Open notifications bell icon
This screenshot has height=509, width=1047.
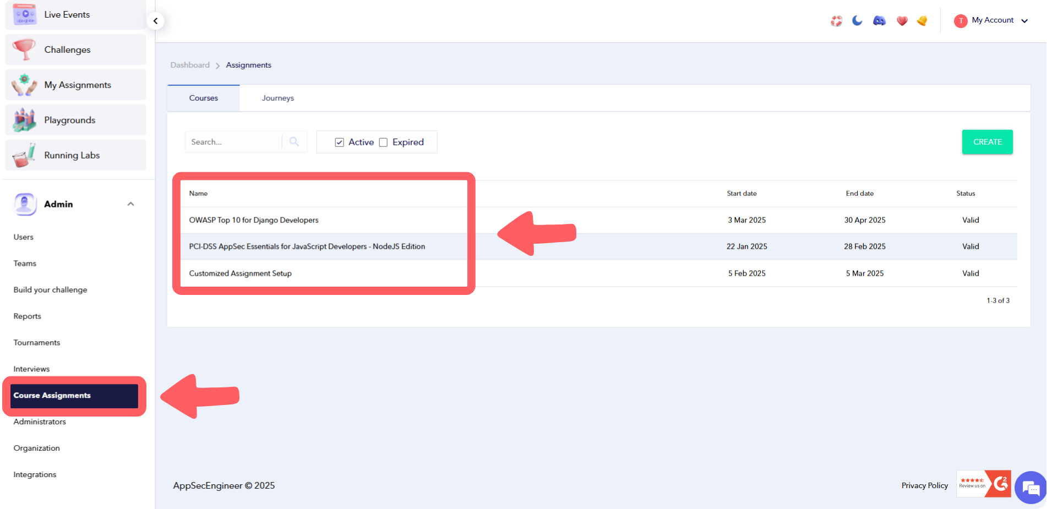(922, 20)
